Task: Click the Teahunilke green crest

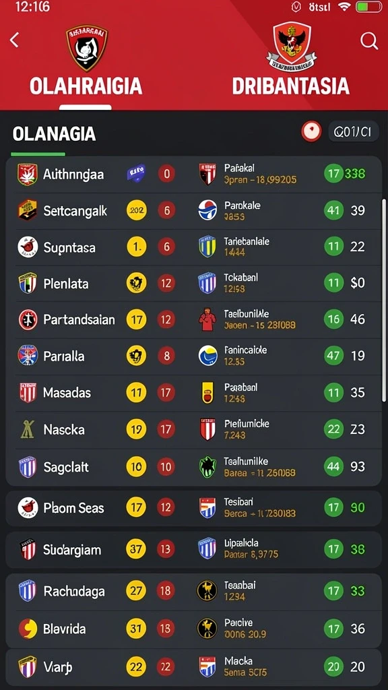Action: [x=207, y=468]
